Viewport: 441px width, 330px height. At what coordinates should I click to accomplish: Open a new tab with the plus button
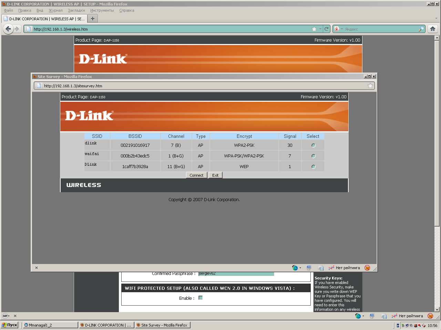coord(92,19)
